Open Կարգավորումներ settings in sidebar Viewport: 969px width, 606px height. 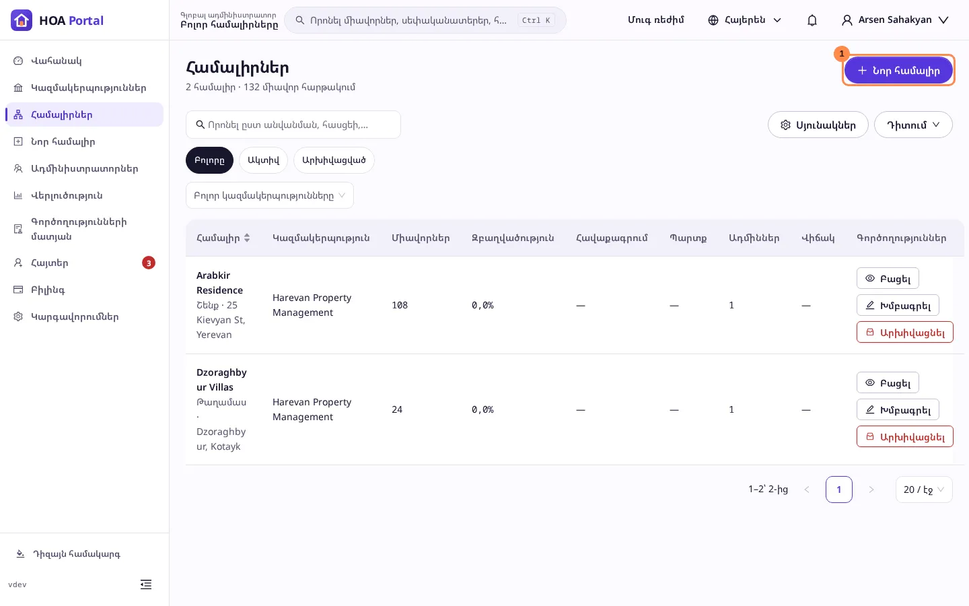(84, 316)
